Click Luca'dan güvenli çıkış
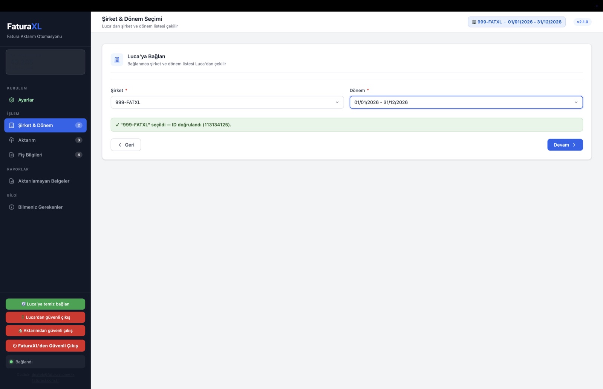Image resolution: width=603 pixels, height=389 pixels. [45, 317]
